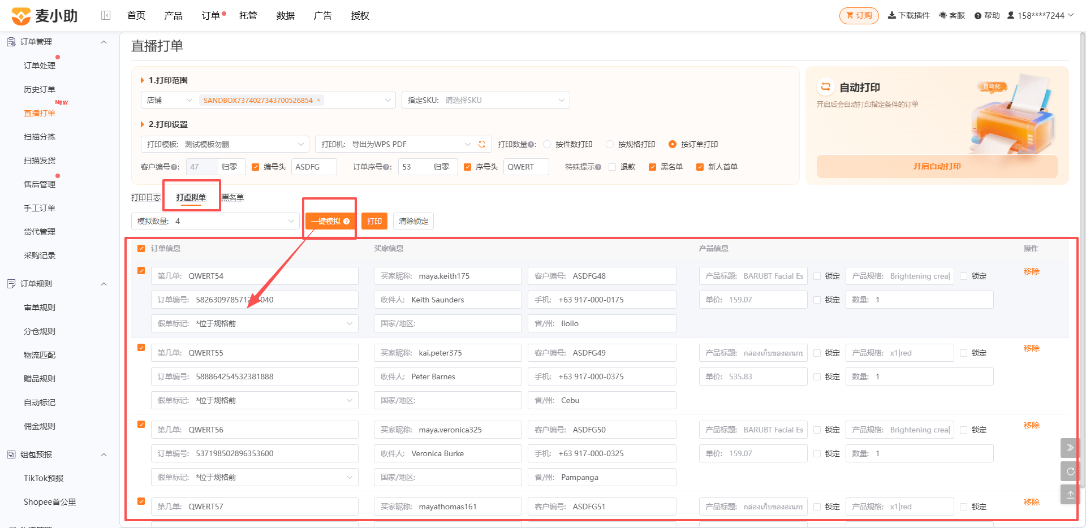Screen dimensions: 1086x528
Task: Enable the 退款 checkbox
Action: pos(612,167)
